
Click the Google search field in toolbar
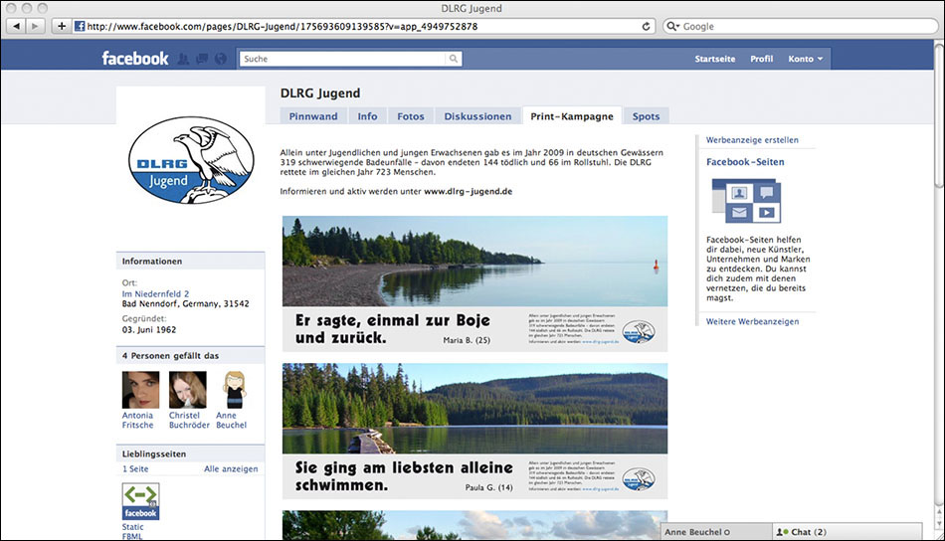point(801,26)
